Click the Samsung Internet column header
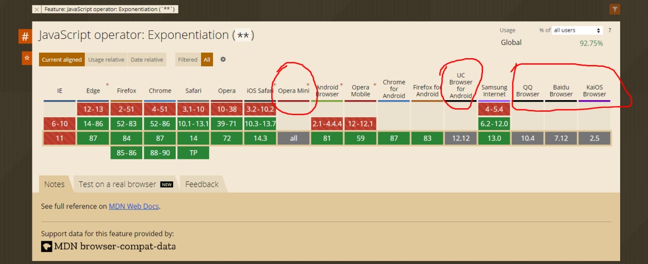Screen dimensions: 648x264 coord(494,91)
